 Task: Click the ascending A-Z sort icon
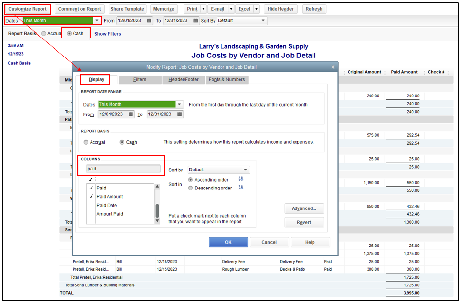click(241, 179)
